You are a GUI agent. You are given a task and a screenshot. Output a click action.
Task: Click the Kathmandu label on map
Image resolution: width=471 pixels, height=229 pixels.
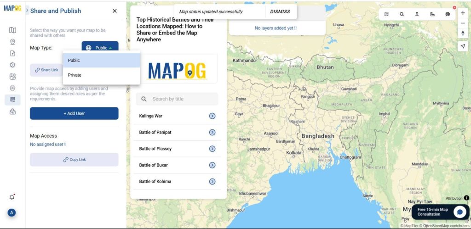244,60
